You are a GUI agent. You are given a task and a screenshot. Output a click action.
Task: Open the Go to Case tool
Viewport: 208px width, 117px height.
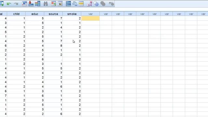click(x=24, y=4)
